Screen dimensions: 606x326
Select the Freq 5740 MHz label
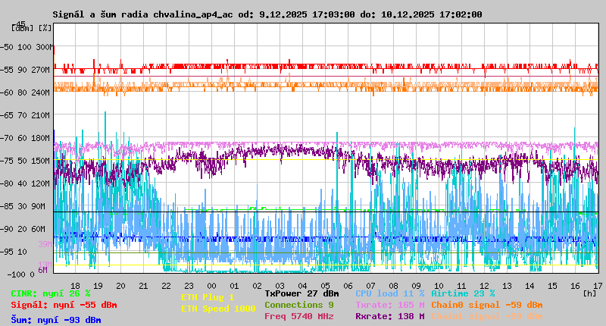coord(298,316)
